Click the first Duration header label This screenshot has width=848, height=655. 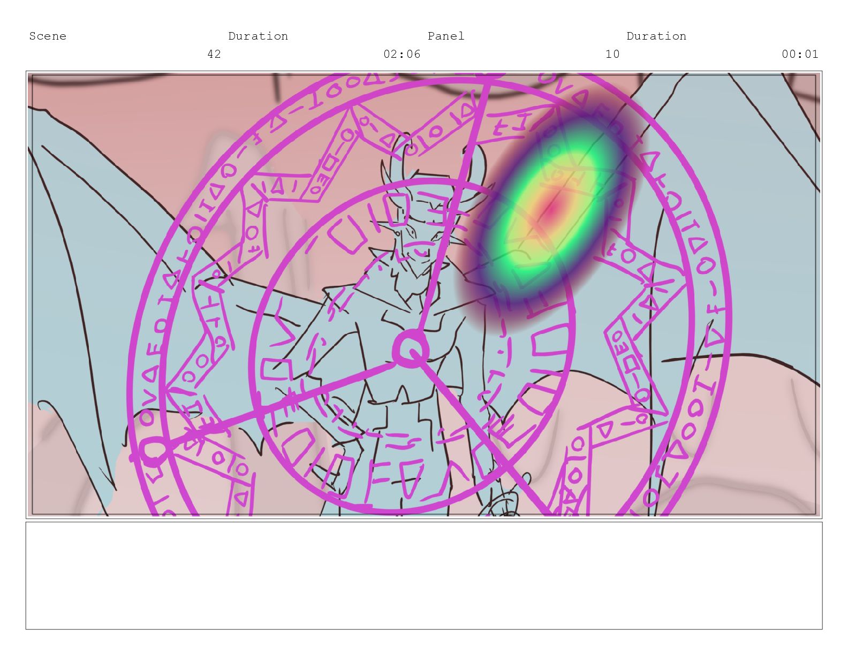tap(258, 36)
